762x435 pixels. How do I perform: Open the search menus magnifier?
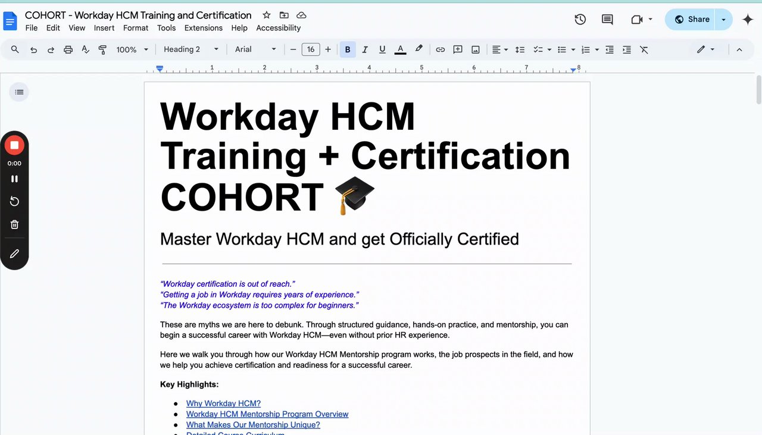pyautogui.click(x=15, y=49)
